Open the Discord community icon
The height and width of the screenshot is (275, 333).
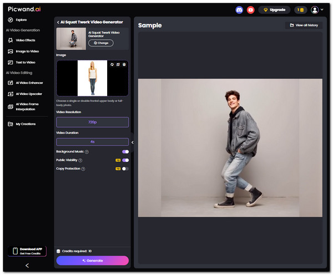(239, 10)
